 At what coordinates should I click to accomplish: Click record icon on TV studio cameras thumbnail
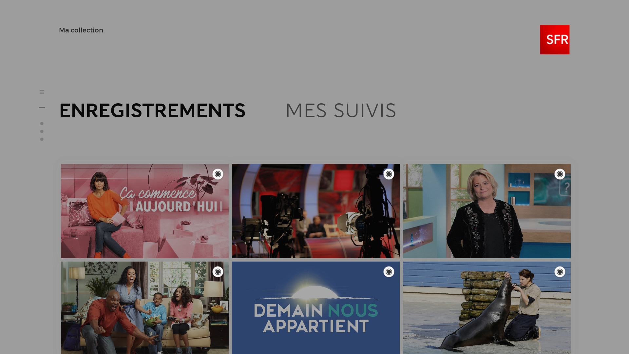point(389,174)
